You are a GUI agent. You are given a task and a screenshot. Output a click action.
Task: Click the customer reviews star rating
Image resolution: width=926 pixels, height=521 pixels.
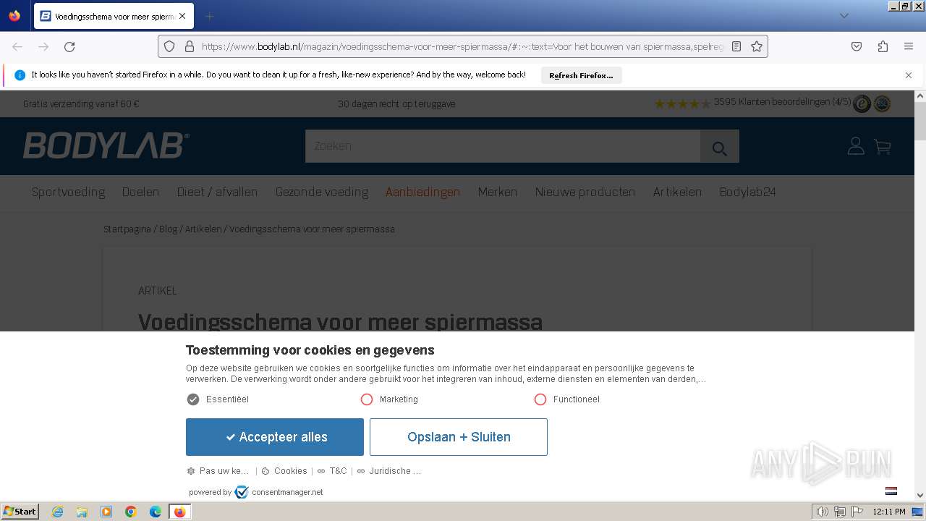click(x=682, y=103)
